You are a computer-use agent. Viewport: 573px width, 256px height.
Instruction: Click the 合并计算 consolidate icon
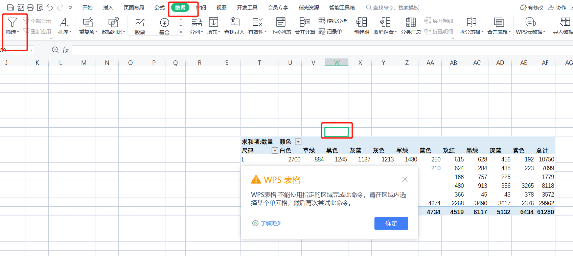click(x=305, y=23)
